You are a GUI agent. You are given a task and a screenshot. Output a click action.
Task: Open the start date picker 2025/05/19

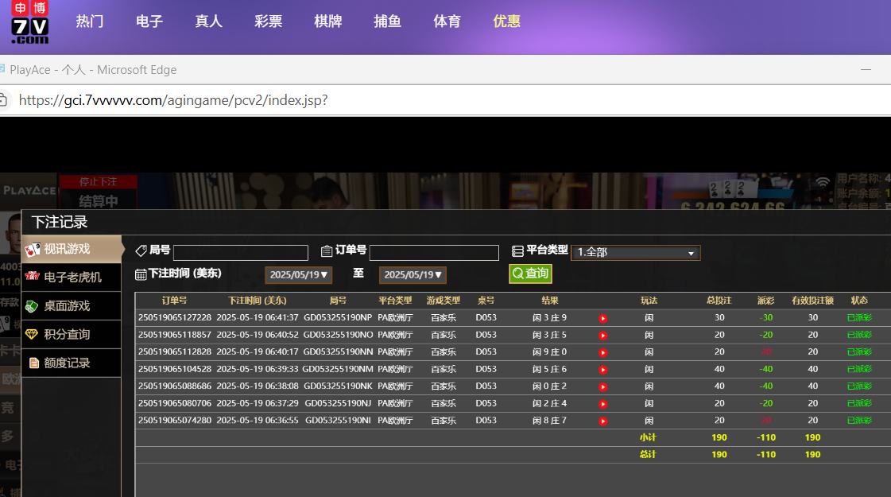click(298, 275)
